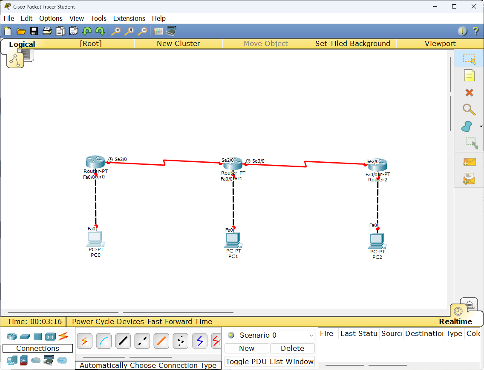Switch to Simulation mode stopwatch tab
Image resolution: width=484 pixels, height=370 pixels.
pos(469,304)
